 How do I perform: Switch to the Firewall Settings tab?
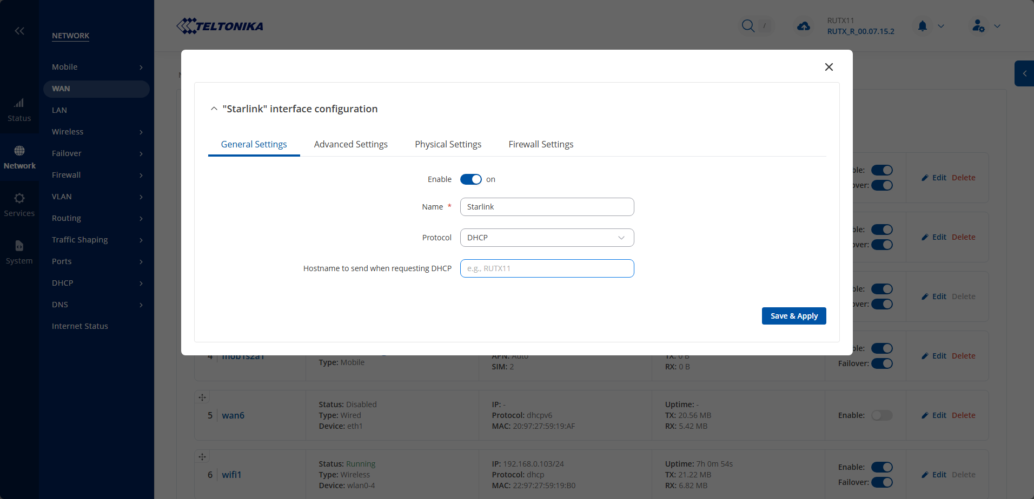[541, 144]
